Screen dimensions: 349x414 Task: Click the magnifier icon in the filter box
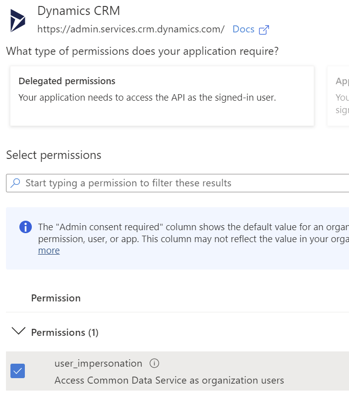16,183
